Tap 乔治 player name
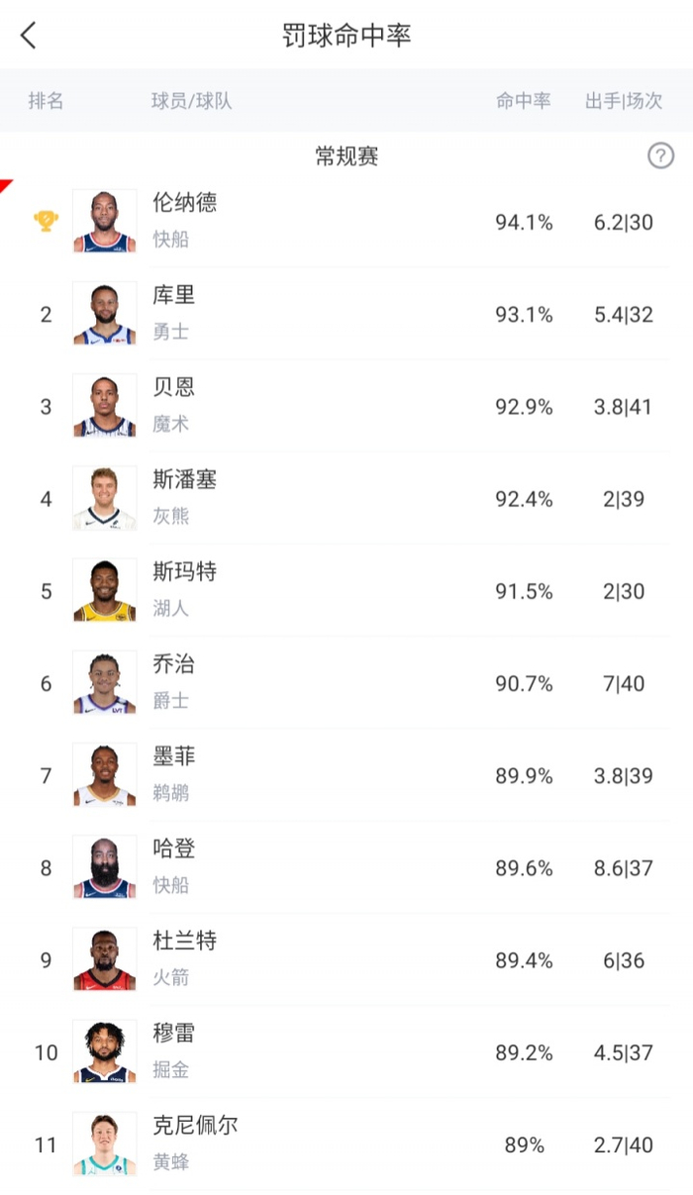Viewport: 693px width, 1195px height. point(173,664)
